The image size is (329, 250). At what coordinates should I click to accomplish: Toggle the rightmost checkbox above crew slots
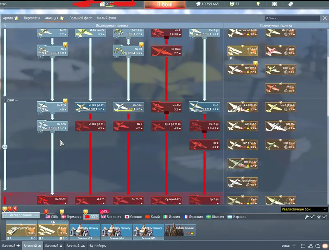(x=324, y=217)
